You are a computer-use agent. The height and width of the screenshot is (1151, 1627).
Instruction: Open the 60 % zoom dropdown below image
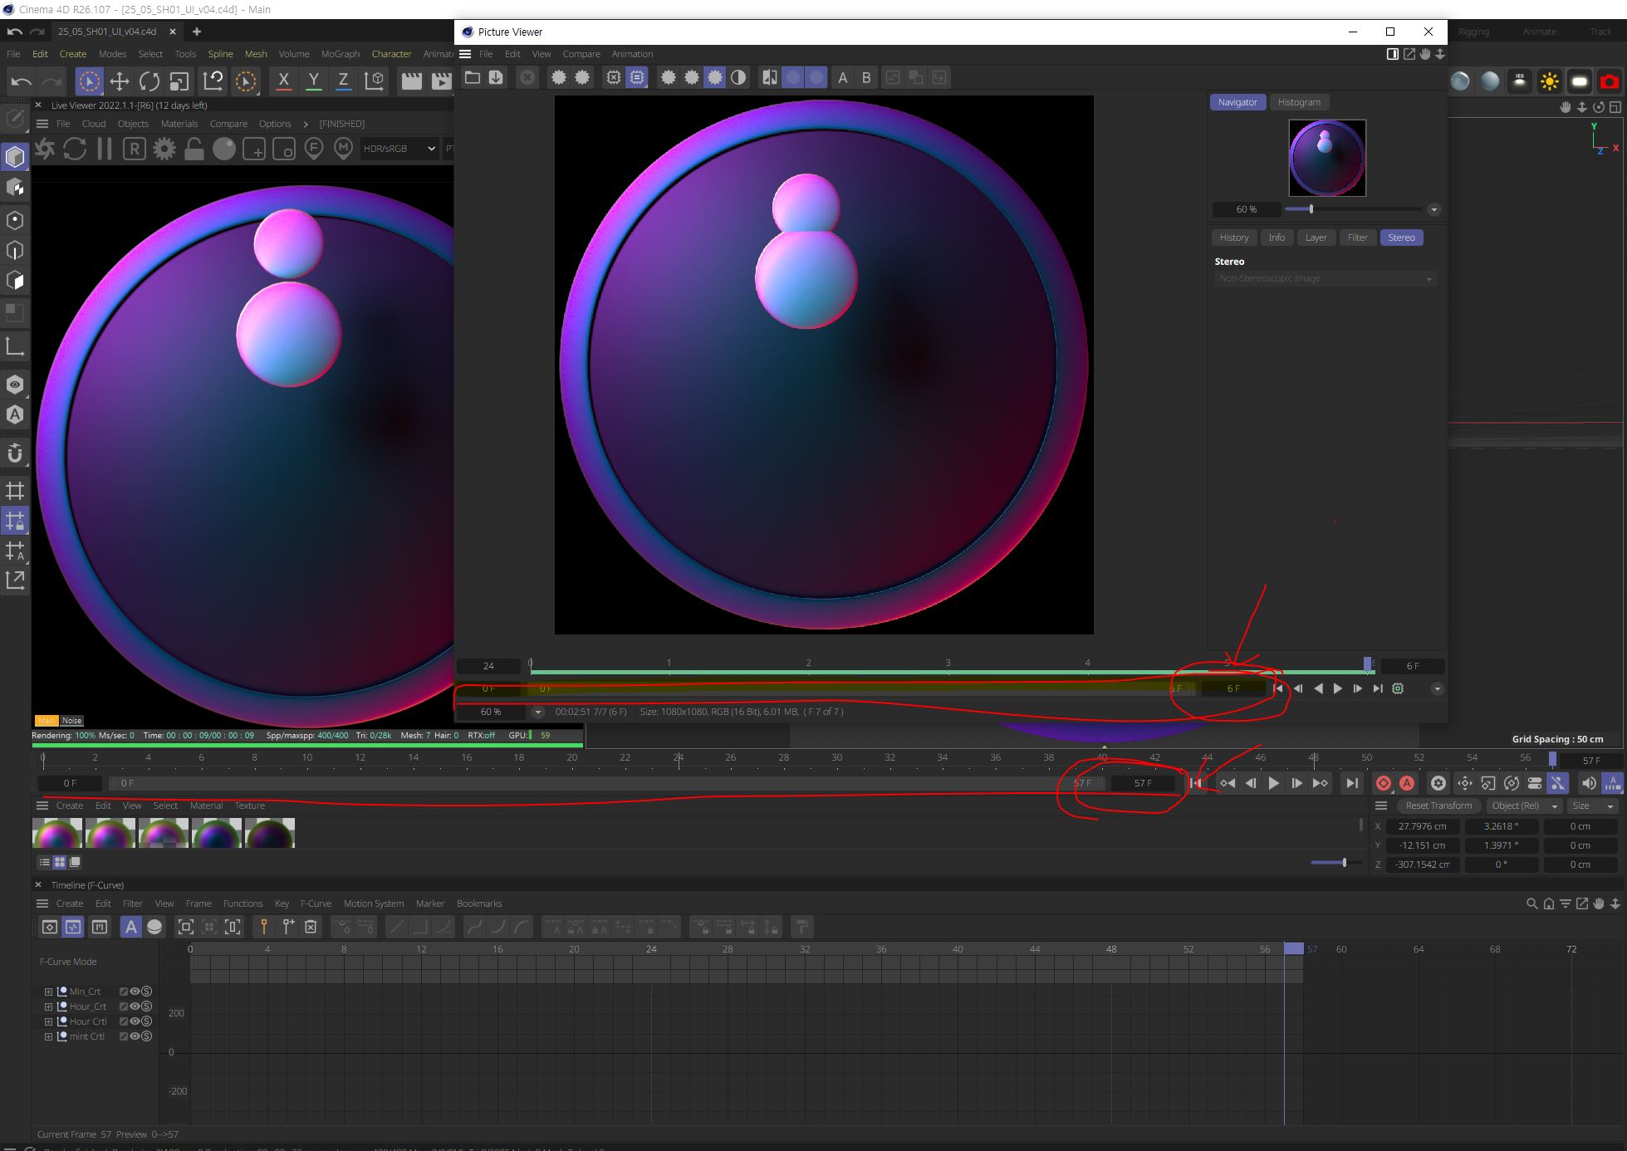pyautogui.click(x=538, y=712)
